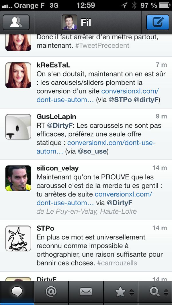Switch to the timeline speech bubble tab
The height and width of the screenshot is (305, 172).
pos(17,292)
